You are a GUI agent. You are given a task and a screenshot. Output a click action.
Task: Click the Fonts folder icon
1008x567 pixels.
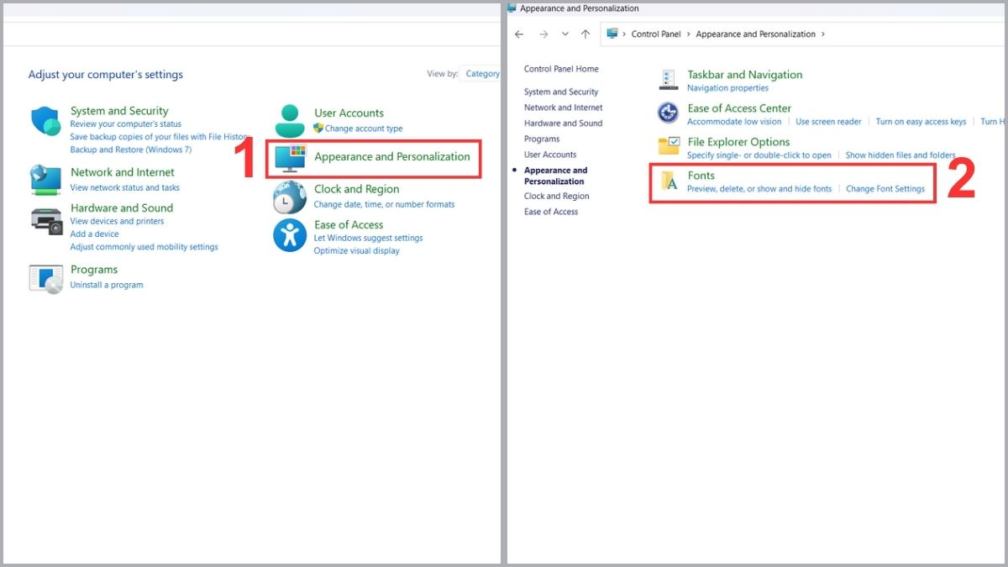[x=669, y=181]
